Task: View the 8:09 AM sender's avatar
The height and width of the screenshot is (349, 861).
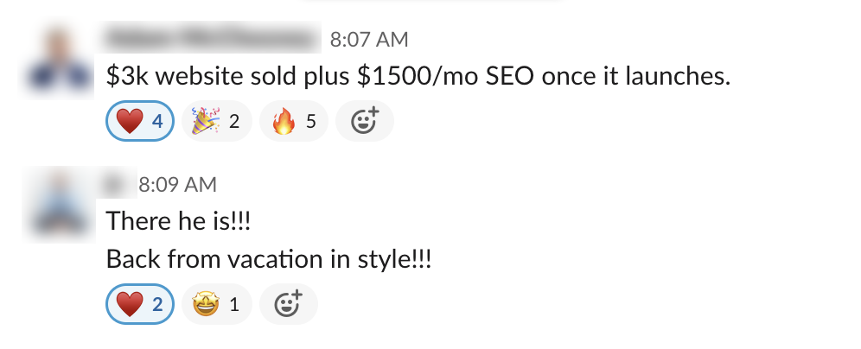Action: (x=59, y=203)
